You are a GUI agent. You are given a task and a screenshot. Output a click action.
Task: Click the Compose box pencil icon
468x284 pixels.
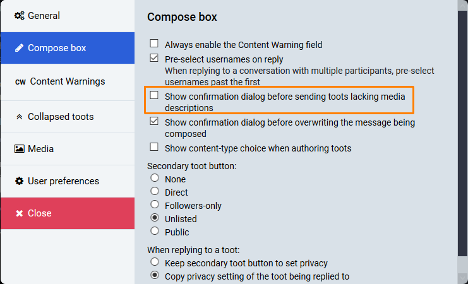tap(19, 48)
